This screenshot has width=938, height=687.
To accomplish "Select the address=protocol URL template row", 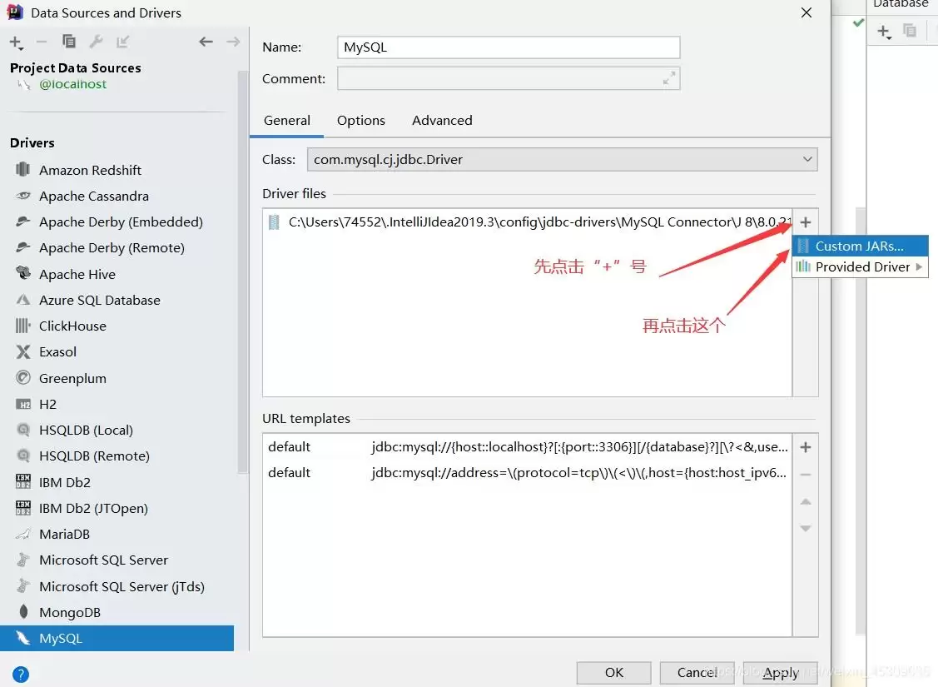I will pyautogui.click(x=528, y=473).
